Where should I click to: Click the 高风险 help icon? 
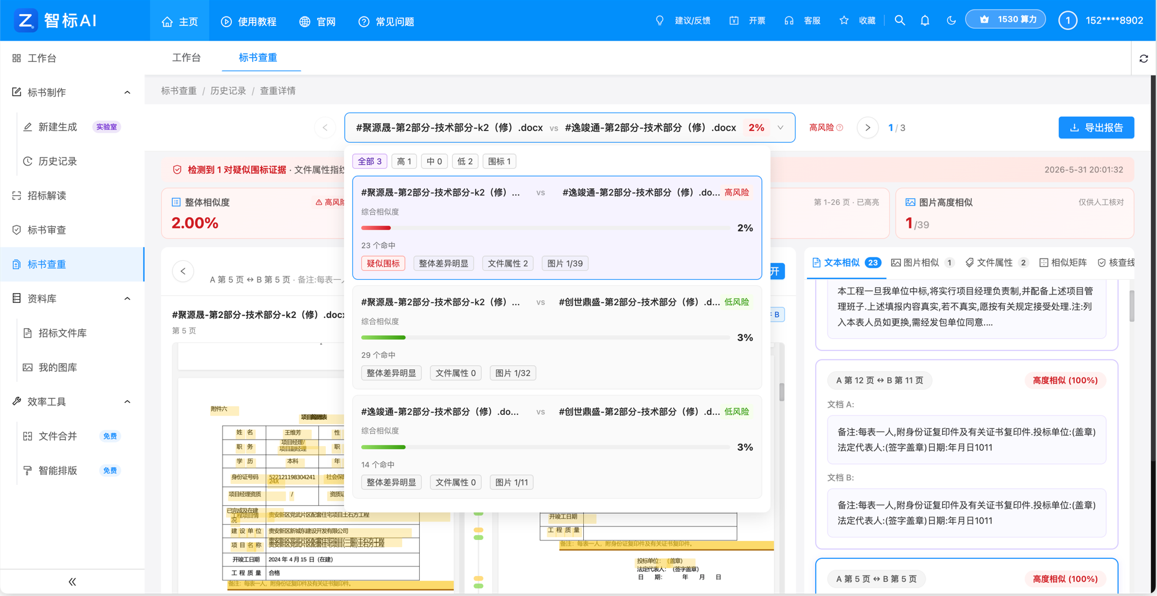click(839, 127)
